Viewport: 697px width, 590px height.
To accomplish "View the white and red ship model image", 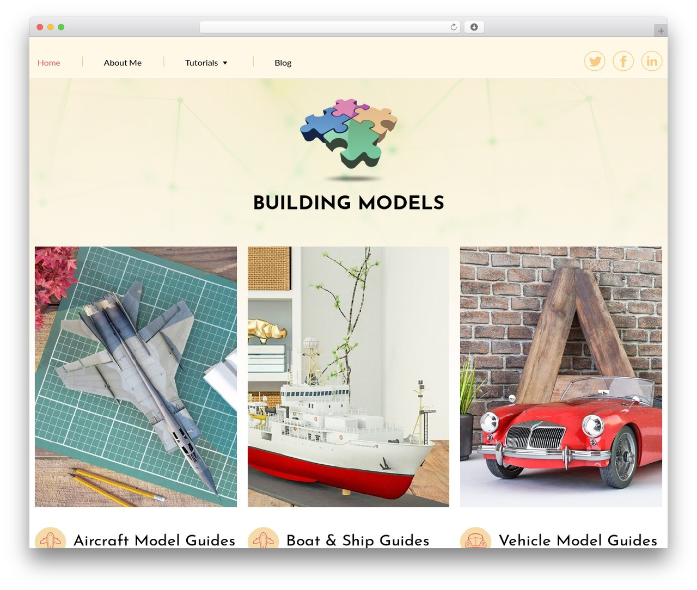I will point(348,377).
